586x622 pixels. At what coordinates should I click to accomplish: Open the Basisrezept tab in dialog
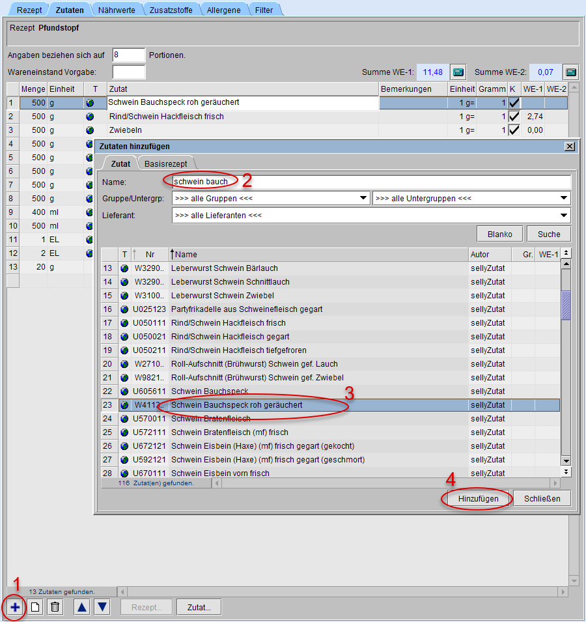pyautogui.click(x=167, y=164)
